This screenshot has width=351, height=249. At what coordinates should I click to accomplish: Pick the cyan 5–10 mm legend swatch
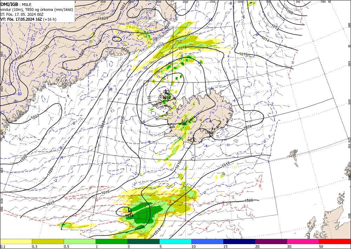175,241
